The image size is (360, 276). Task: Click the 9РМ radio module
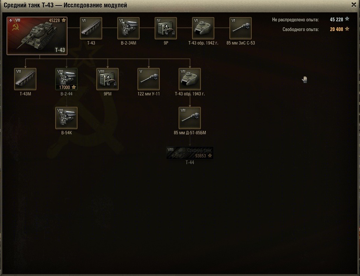108,79
